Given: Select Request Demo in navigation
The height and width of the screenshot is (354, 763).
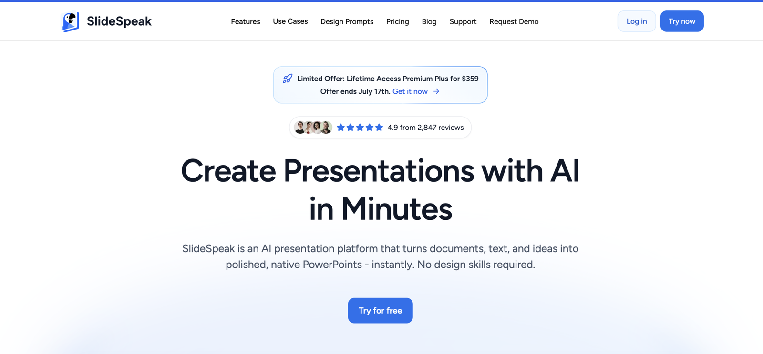Looking at the screenshot, I should pos(514,21).
